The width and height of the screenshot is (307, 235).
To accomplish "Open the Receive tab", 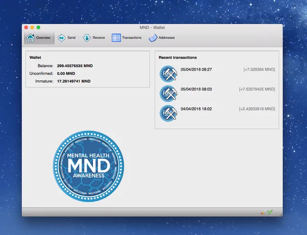I will [94, 38].
